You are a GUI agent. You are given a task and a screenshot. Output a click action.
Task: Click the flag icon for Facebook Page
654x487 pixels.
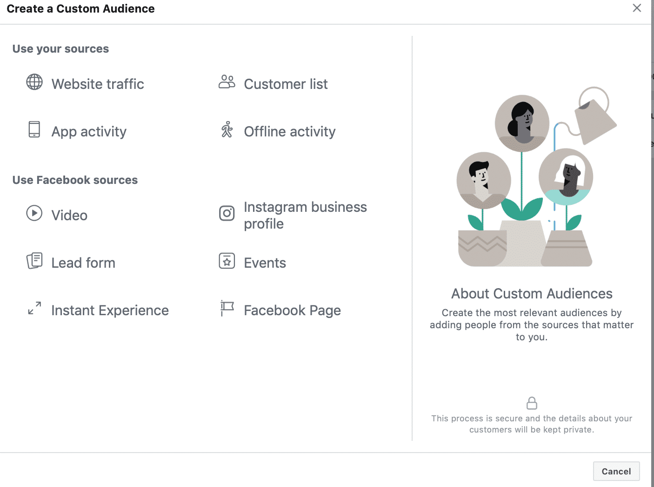point(227,308)
